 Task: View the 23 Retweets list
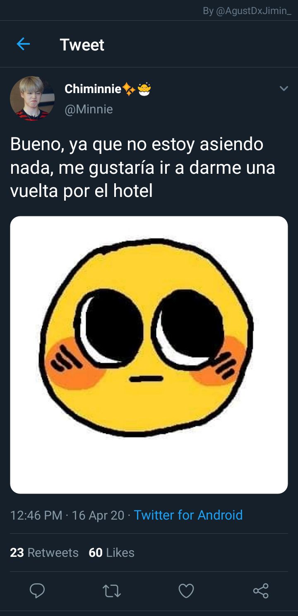44,553
